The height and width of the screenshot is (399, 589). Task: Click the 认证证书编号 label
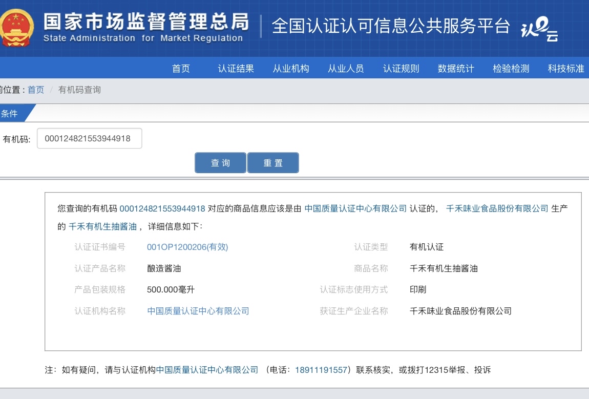100,247
